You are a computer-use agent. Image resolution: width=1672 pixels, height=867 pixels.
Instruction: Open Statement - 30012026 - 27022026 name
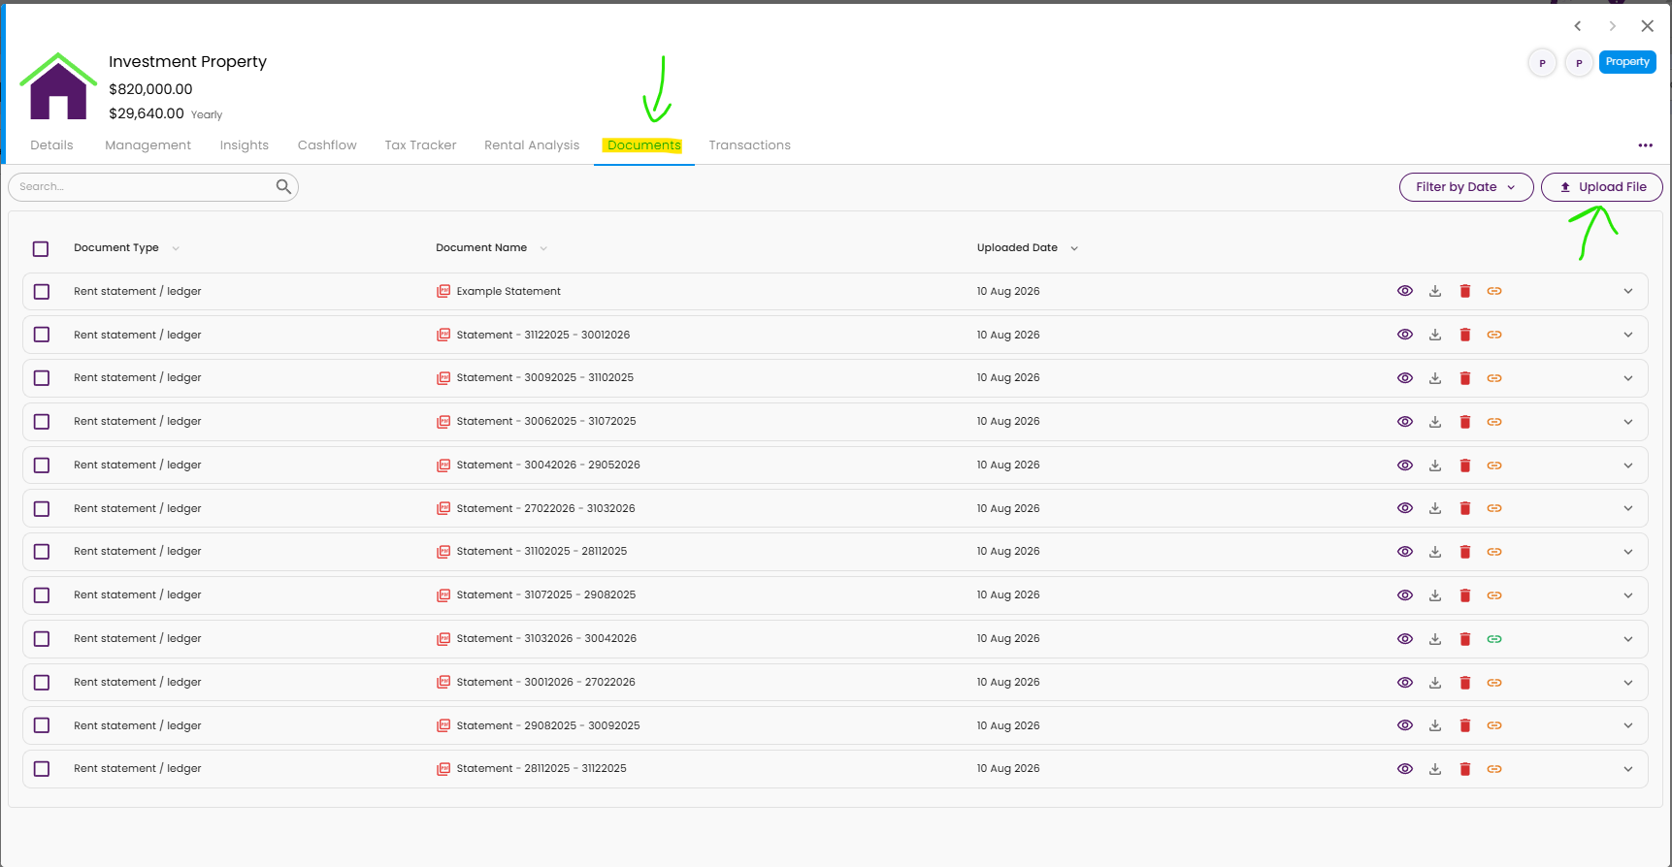click(545, 683)
